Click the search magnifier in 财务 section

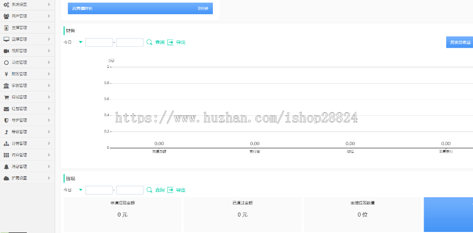coord(149,42)
